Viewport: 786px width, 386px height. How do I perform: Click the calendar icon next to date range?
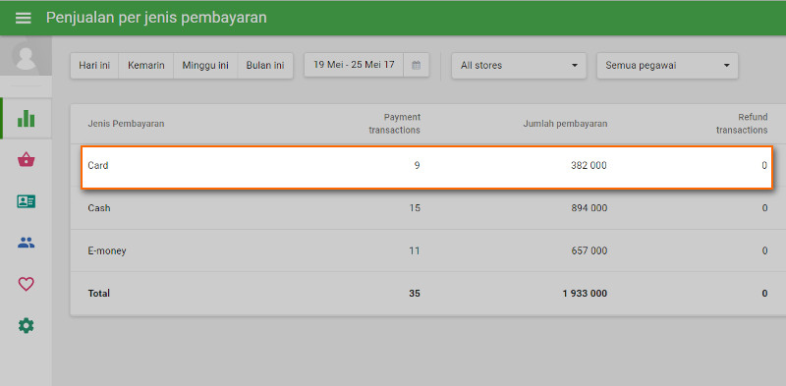point(416,65)
